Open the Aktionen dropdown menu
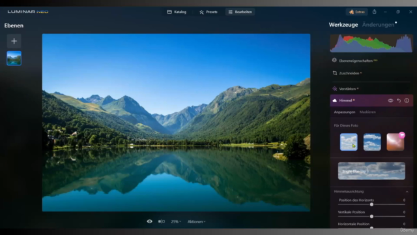This screenshot has width=417, height=235. (196, 222)
